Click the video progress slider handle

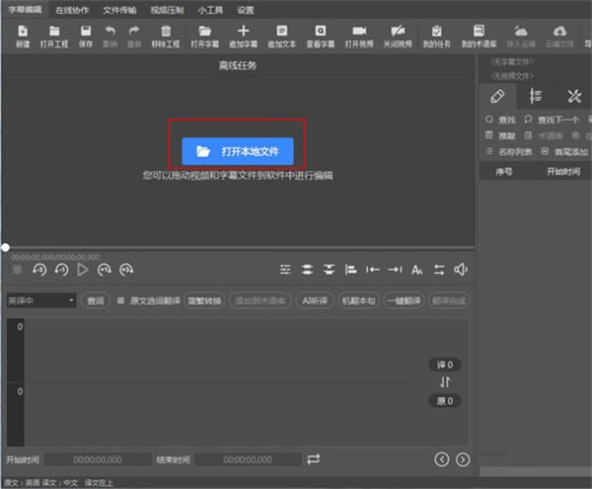pos(6,247)
